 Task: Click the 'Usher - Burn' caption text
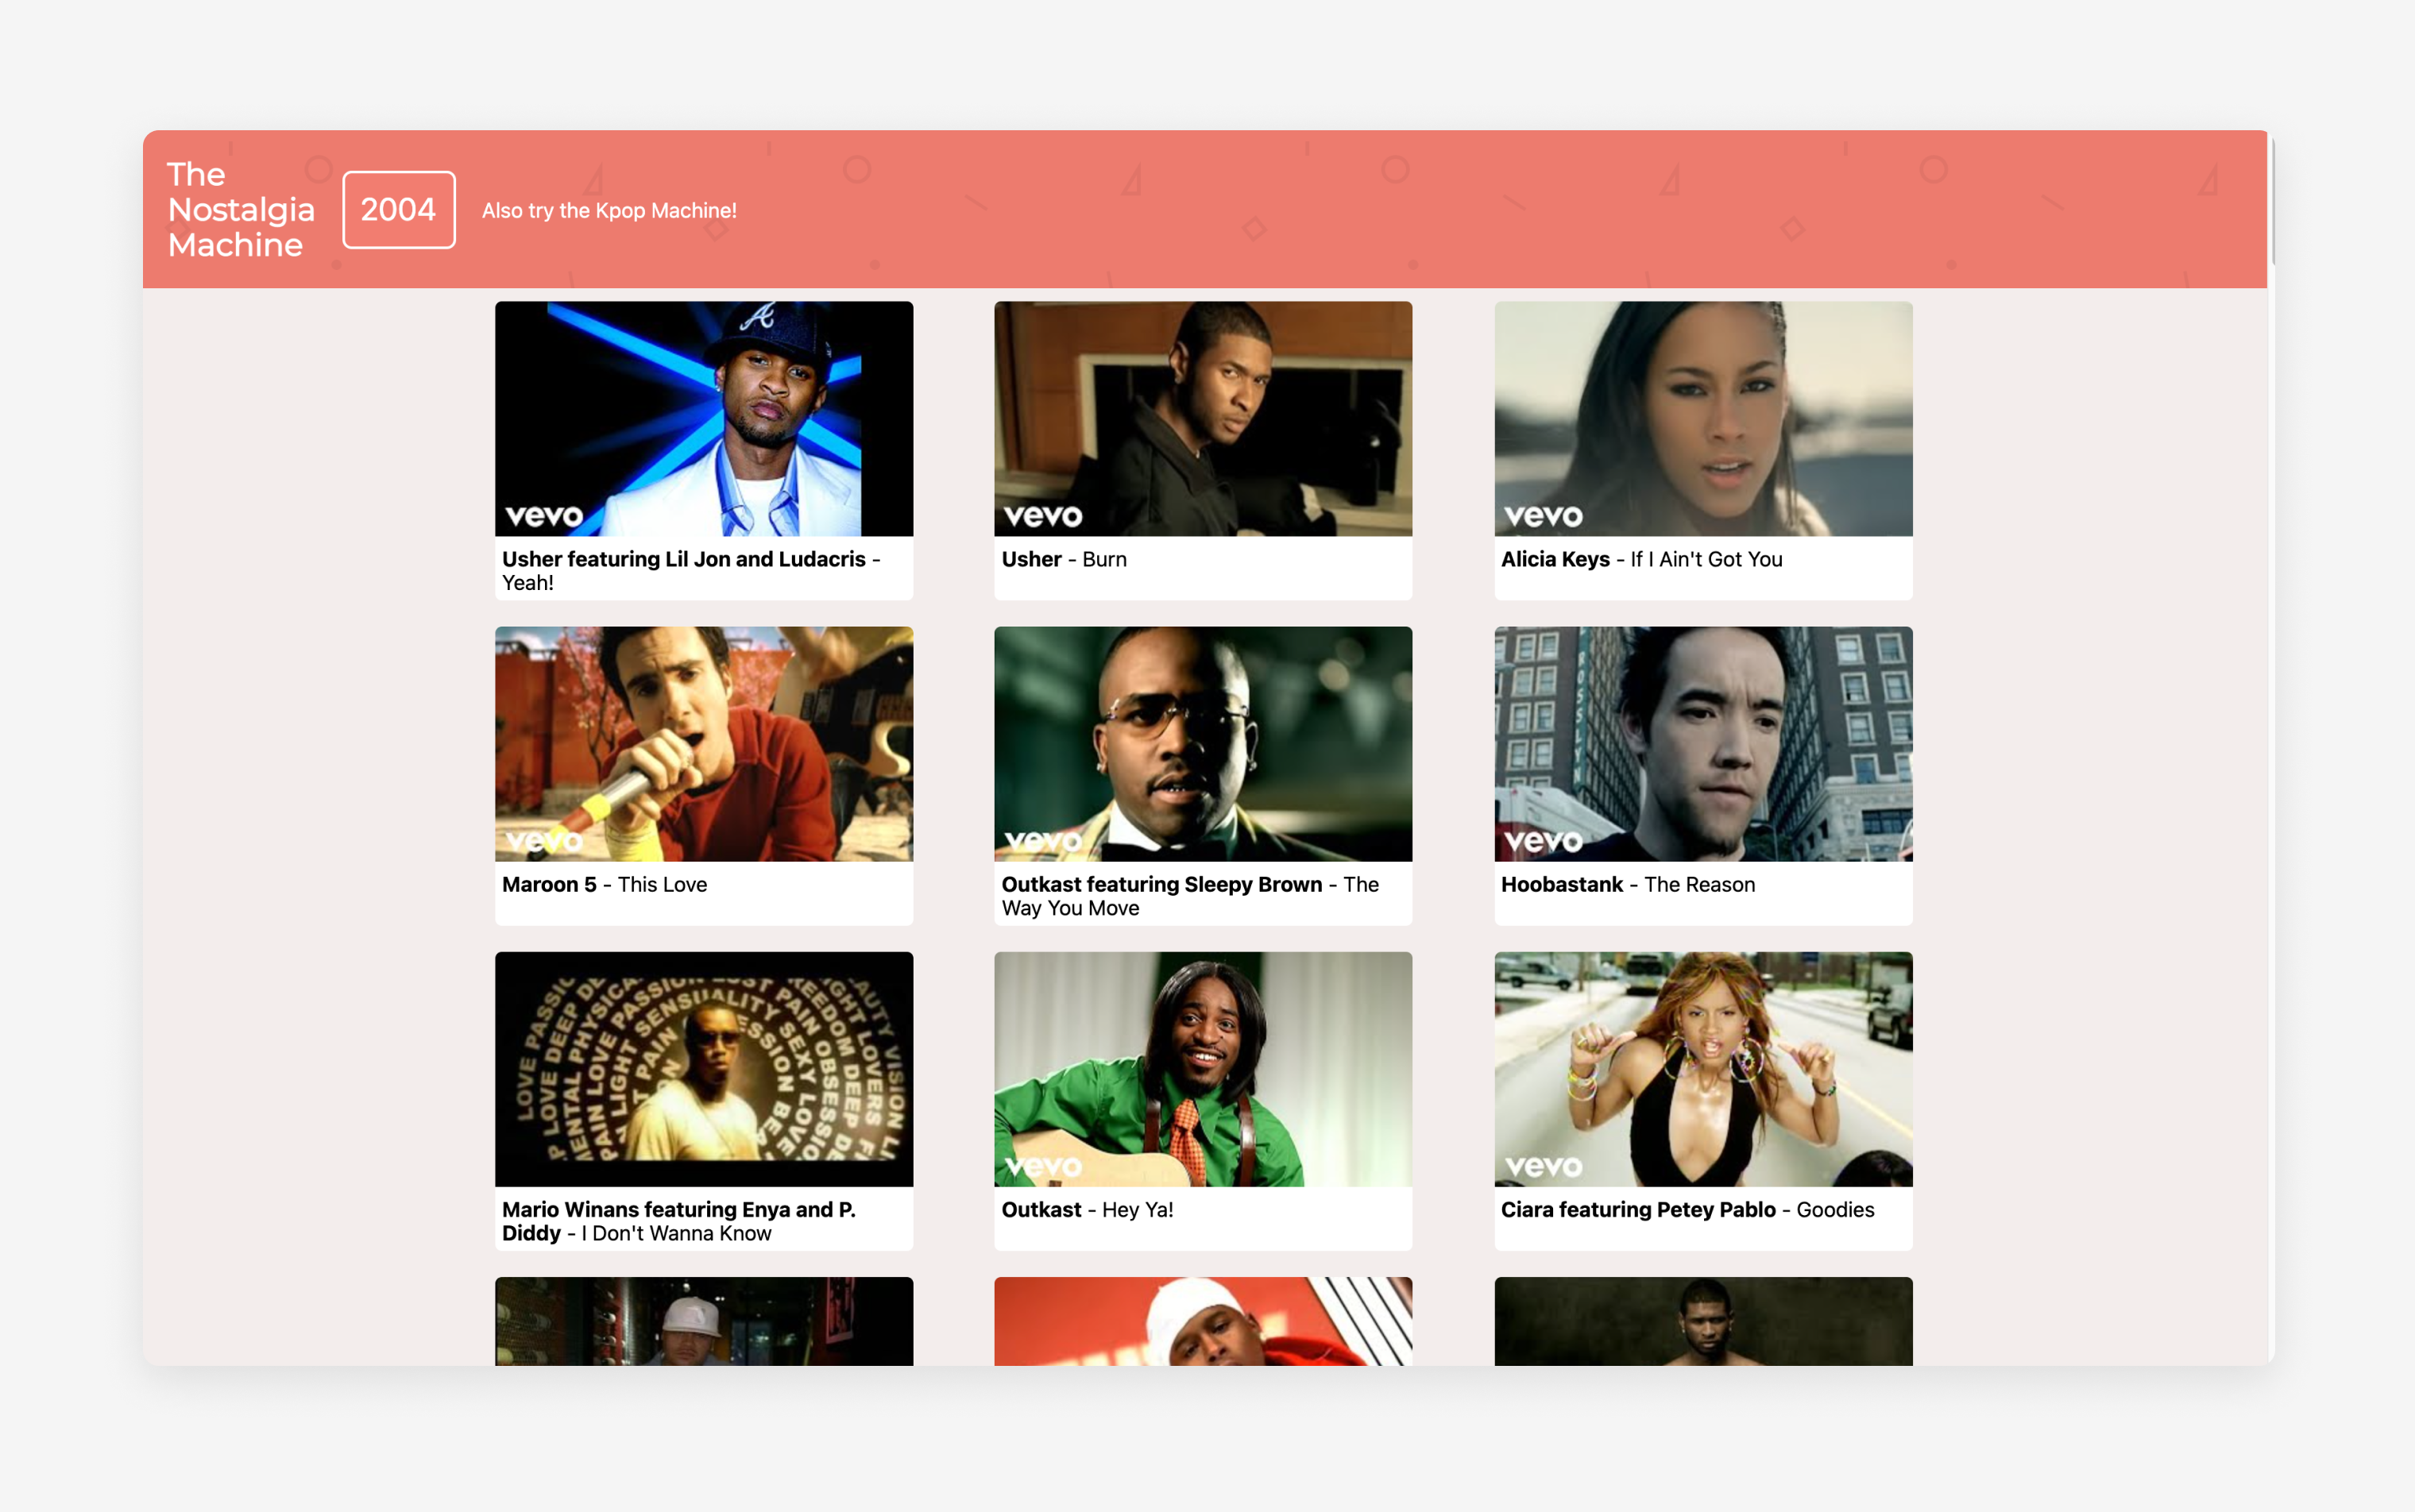(x=1064, y=559)
